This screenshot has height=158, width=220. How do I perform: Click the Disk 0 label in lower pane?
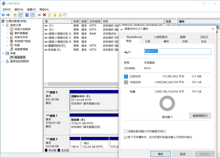tap(52, 92)
